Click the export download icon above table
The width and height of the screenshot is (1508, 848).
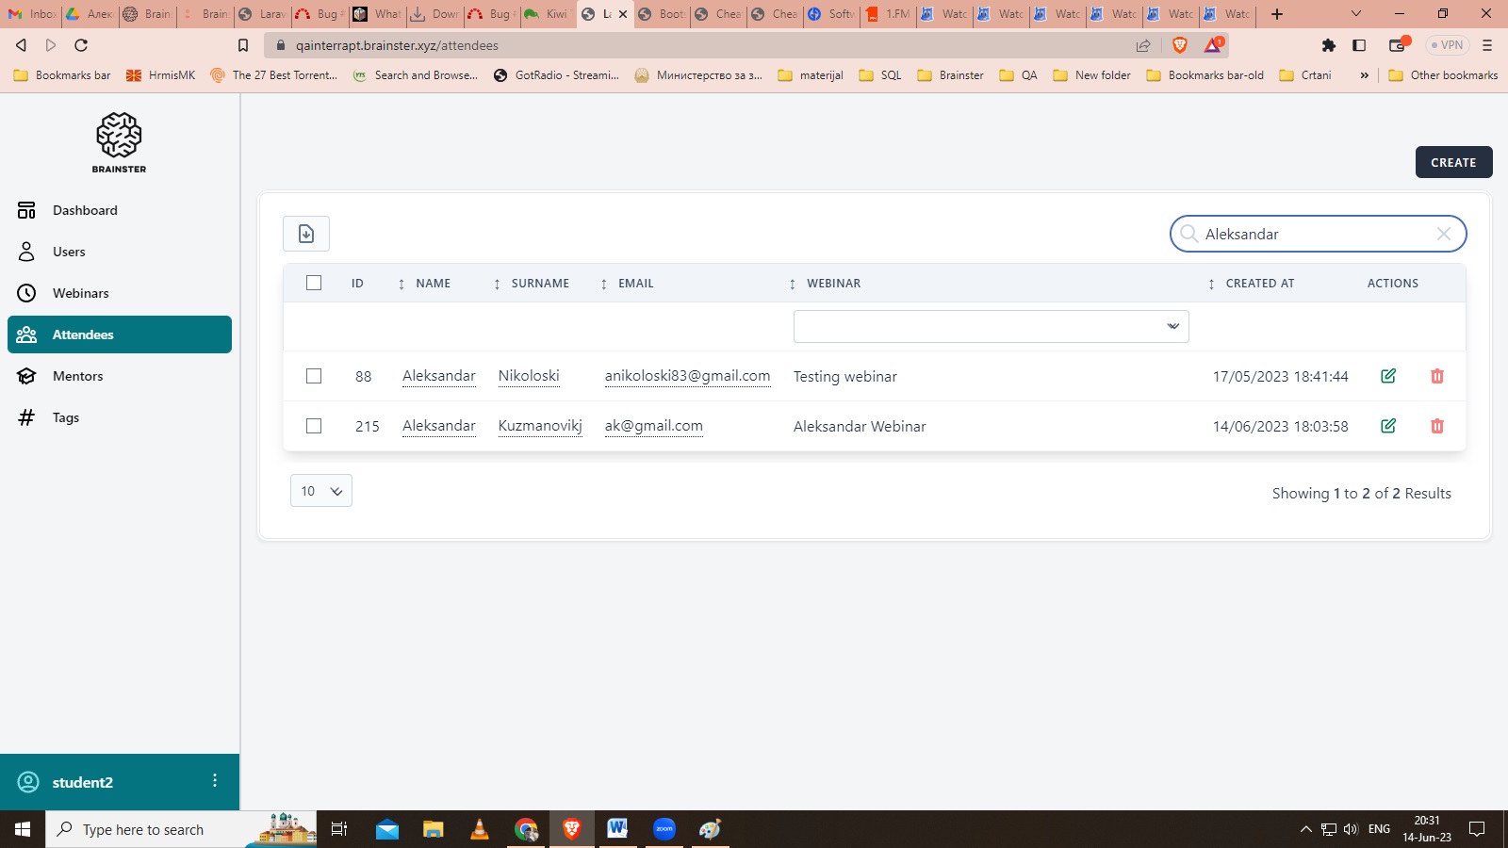coord(306,234)
